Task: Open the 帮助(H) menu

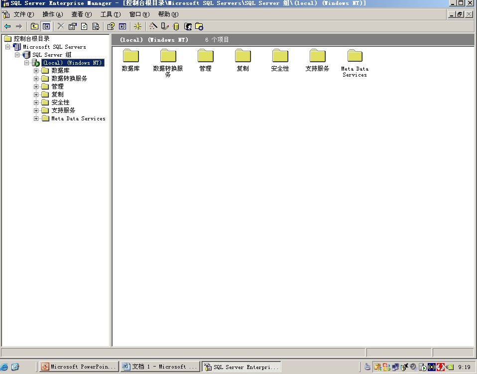Action: click(168, 14)
